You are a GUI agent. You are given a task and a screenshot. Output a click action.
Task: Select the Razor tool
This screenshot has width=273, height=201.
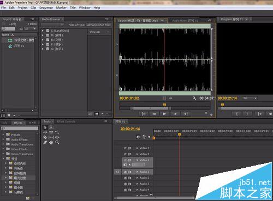click(45, 137)
